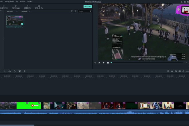The image size is (189, 126).
Task: Click the save project icon at top right
Action: 185,2
